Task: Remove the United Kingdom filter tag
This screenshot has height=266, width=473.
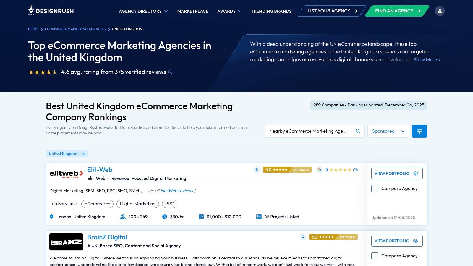Action: [x=84, y=154]
